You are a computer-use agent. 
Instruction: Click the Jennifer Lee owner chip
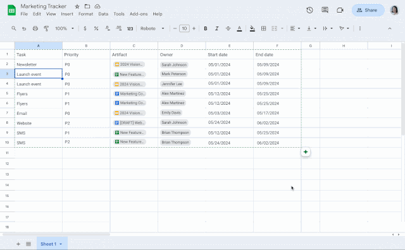(172, 84)
